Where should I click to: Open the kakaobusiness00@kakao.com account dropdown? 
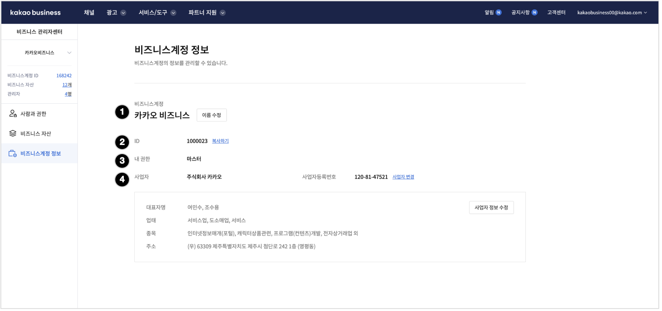[x=612, y=13]
